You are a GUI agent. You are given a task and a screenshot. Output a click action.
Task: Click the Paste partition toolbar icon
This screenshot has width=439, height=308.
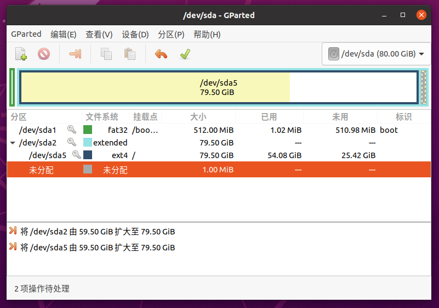pyautogui.click(x=130, y=54)
